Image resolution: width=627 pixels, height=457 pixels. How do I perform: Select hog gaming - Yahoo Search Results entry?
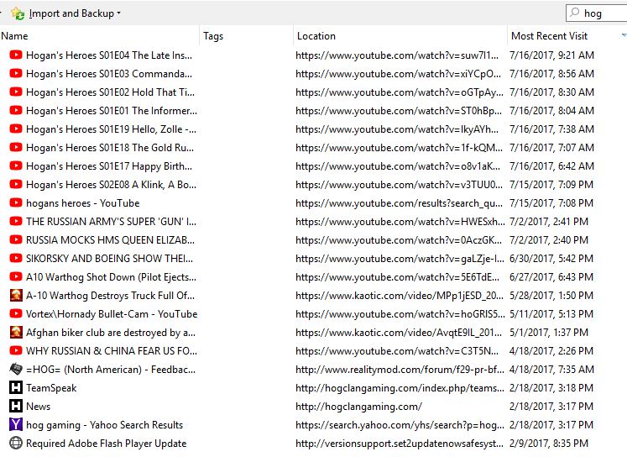[104, 424]
